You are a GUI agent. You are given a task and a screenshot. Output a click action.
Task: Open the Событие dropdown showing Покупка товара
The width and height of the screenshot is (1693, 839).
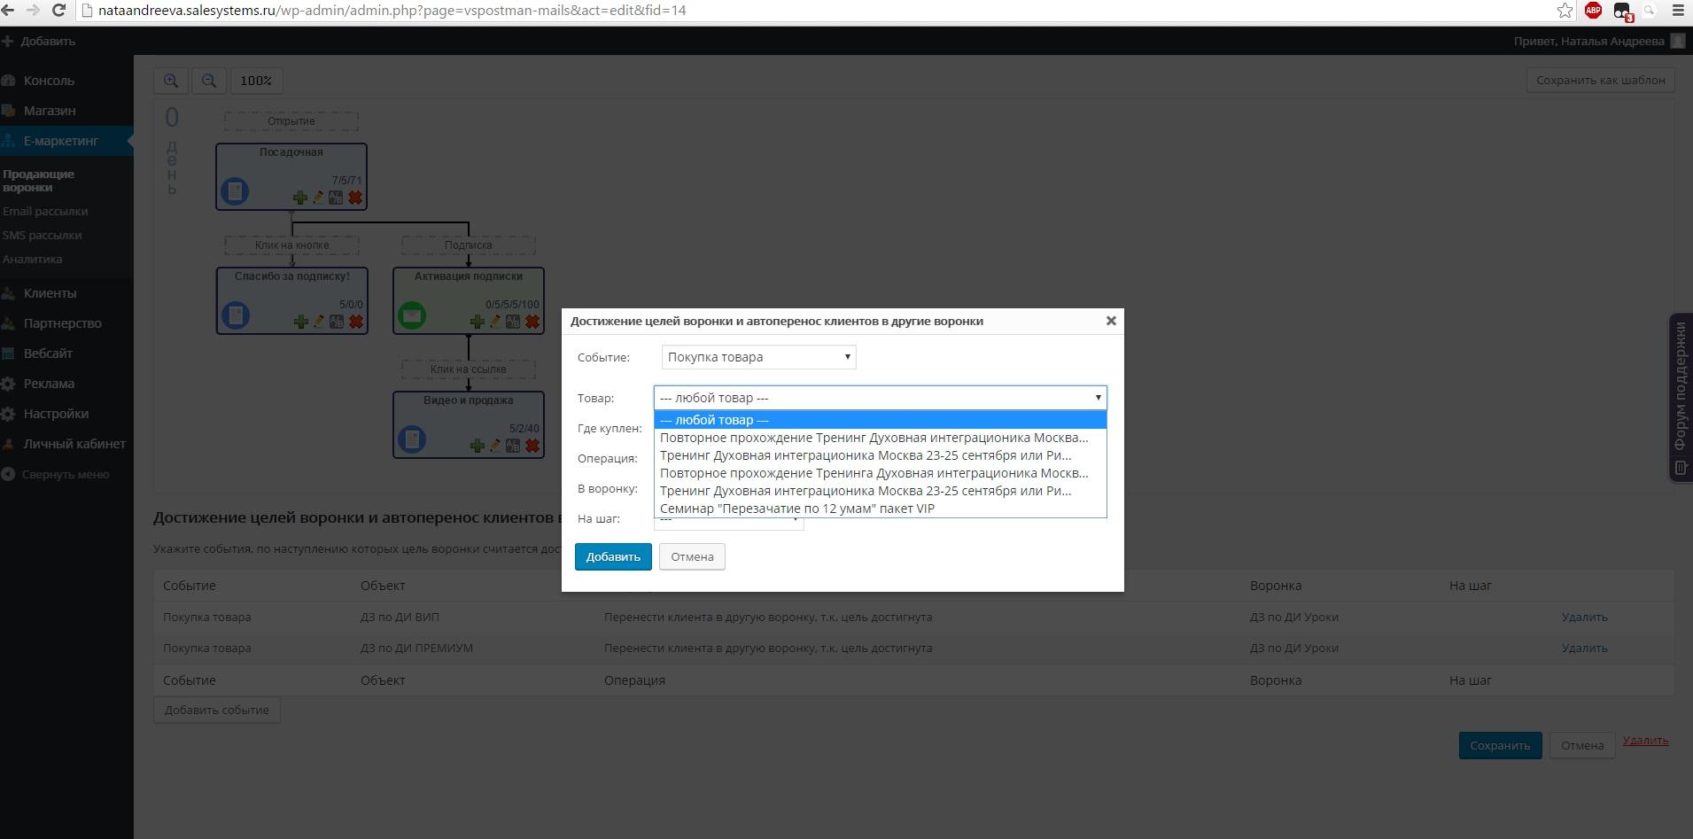[x=758, y=357]
